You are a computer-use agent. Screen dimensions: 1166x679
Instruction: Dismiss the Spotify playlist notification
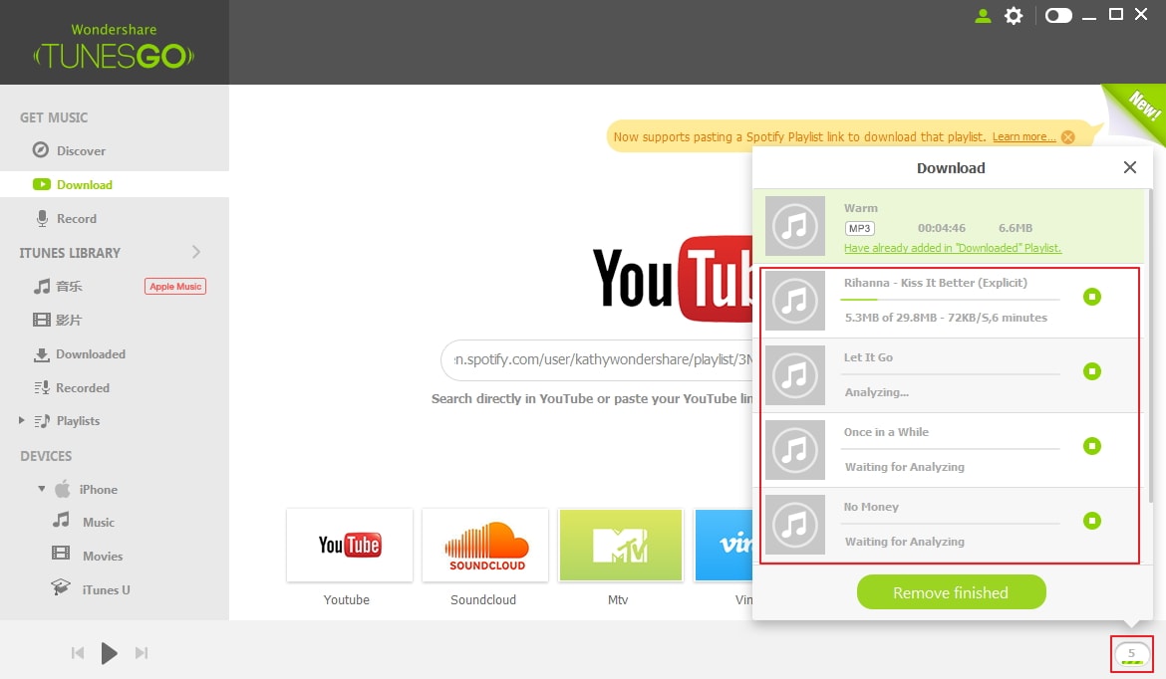tap(1068, 137)
